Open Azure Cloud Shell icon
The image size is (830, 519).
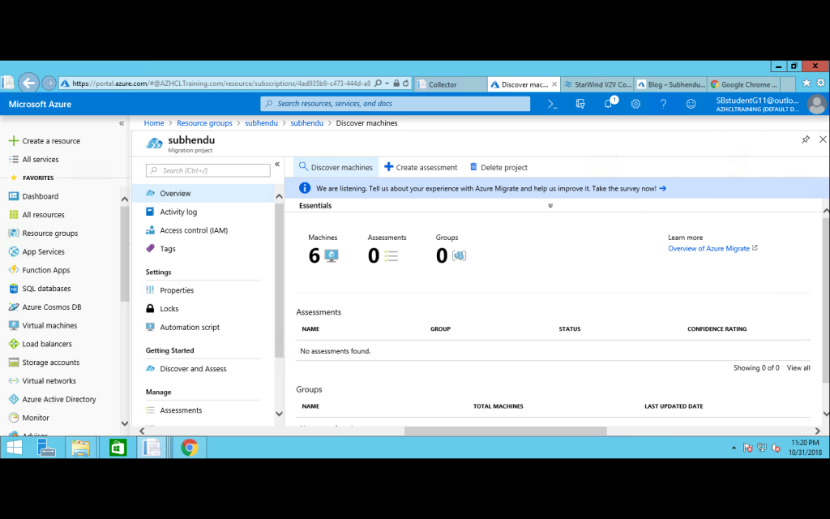(553, 105)
